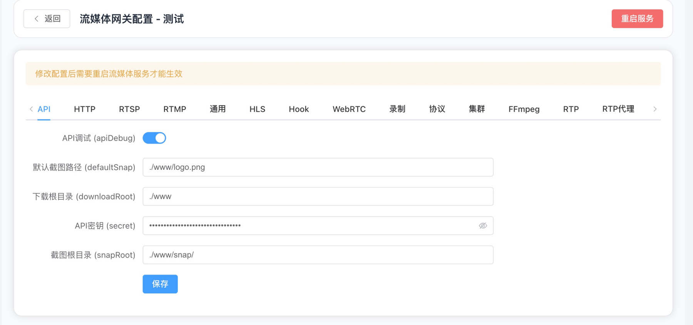Open the 集群 tab
The width and height of the screenshot is (693, 325).
click(477, 109)
